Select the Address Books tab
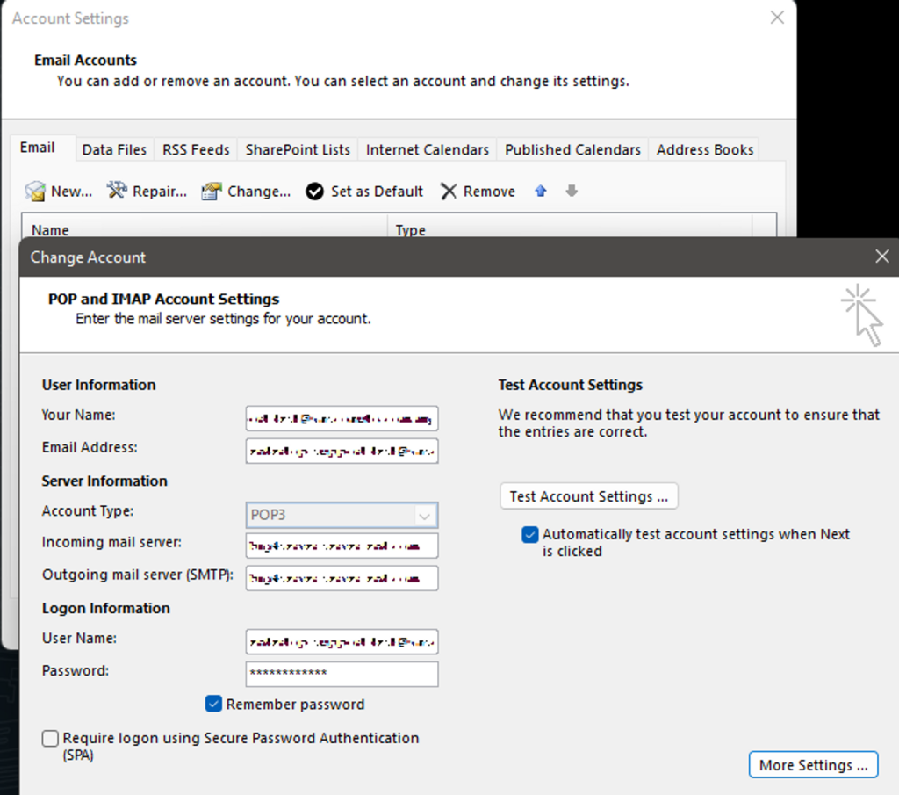 click(x=704, y=149)
